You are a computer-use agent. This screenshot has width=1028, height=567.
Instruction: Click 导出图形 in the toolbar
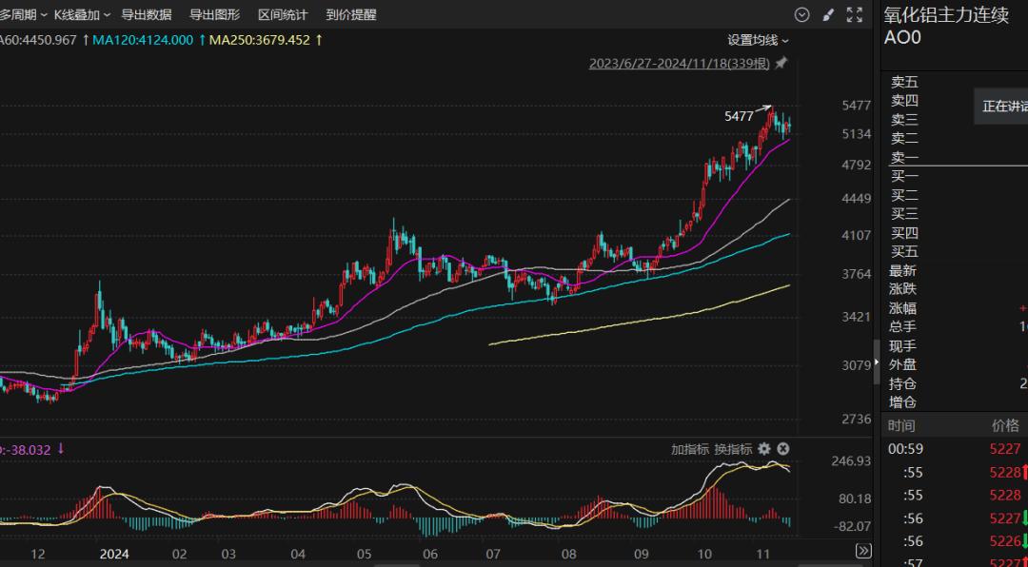point(214,14)
